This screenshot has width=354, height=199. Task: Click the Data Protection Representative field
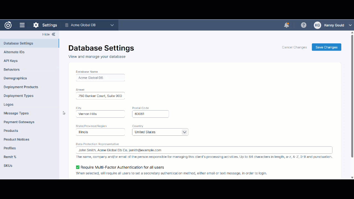(x=204, y=150)
